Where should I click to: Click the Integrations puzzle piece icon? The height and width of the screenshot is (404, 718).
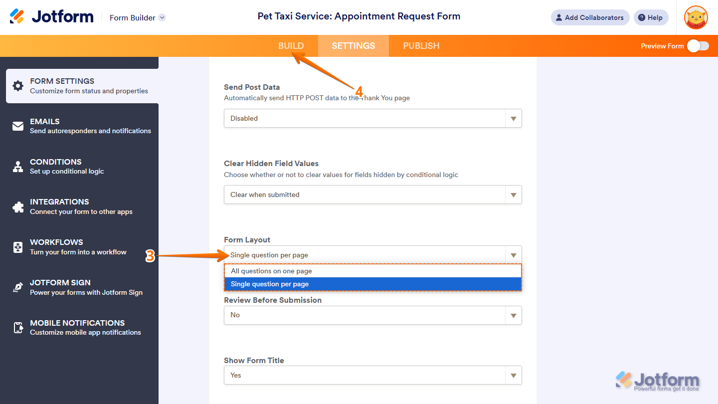(x=18, y=206)
